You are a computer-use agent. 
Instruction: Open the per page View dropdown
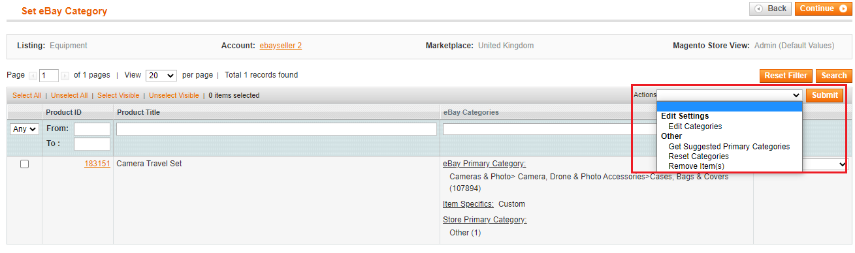[161, 76]
